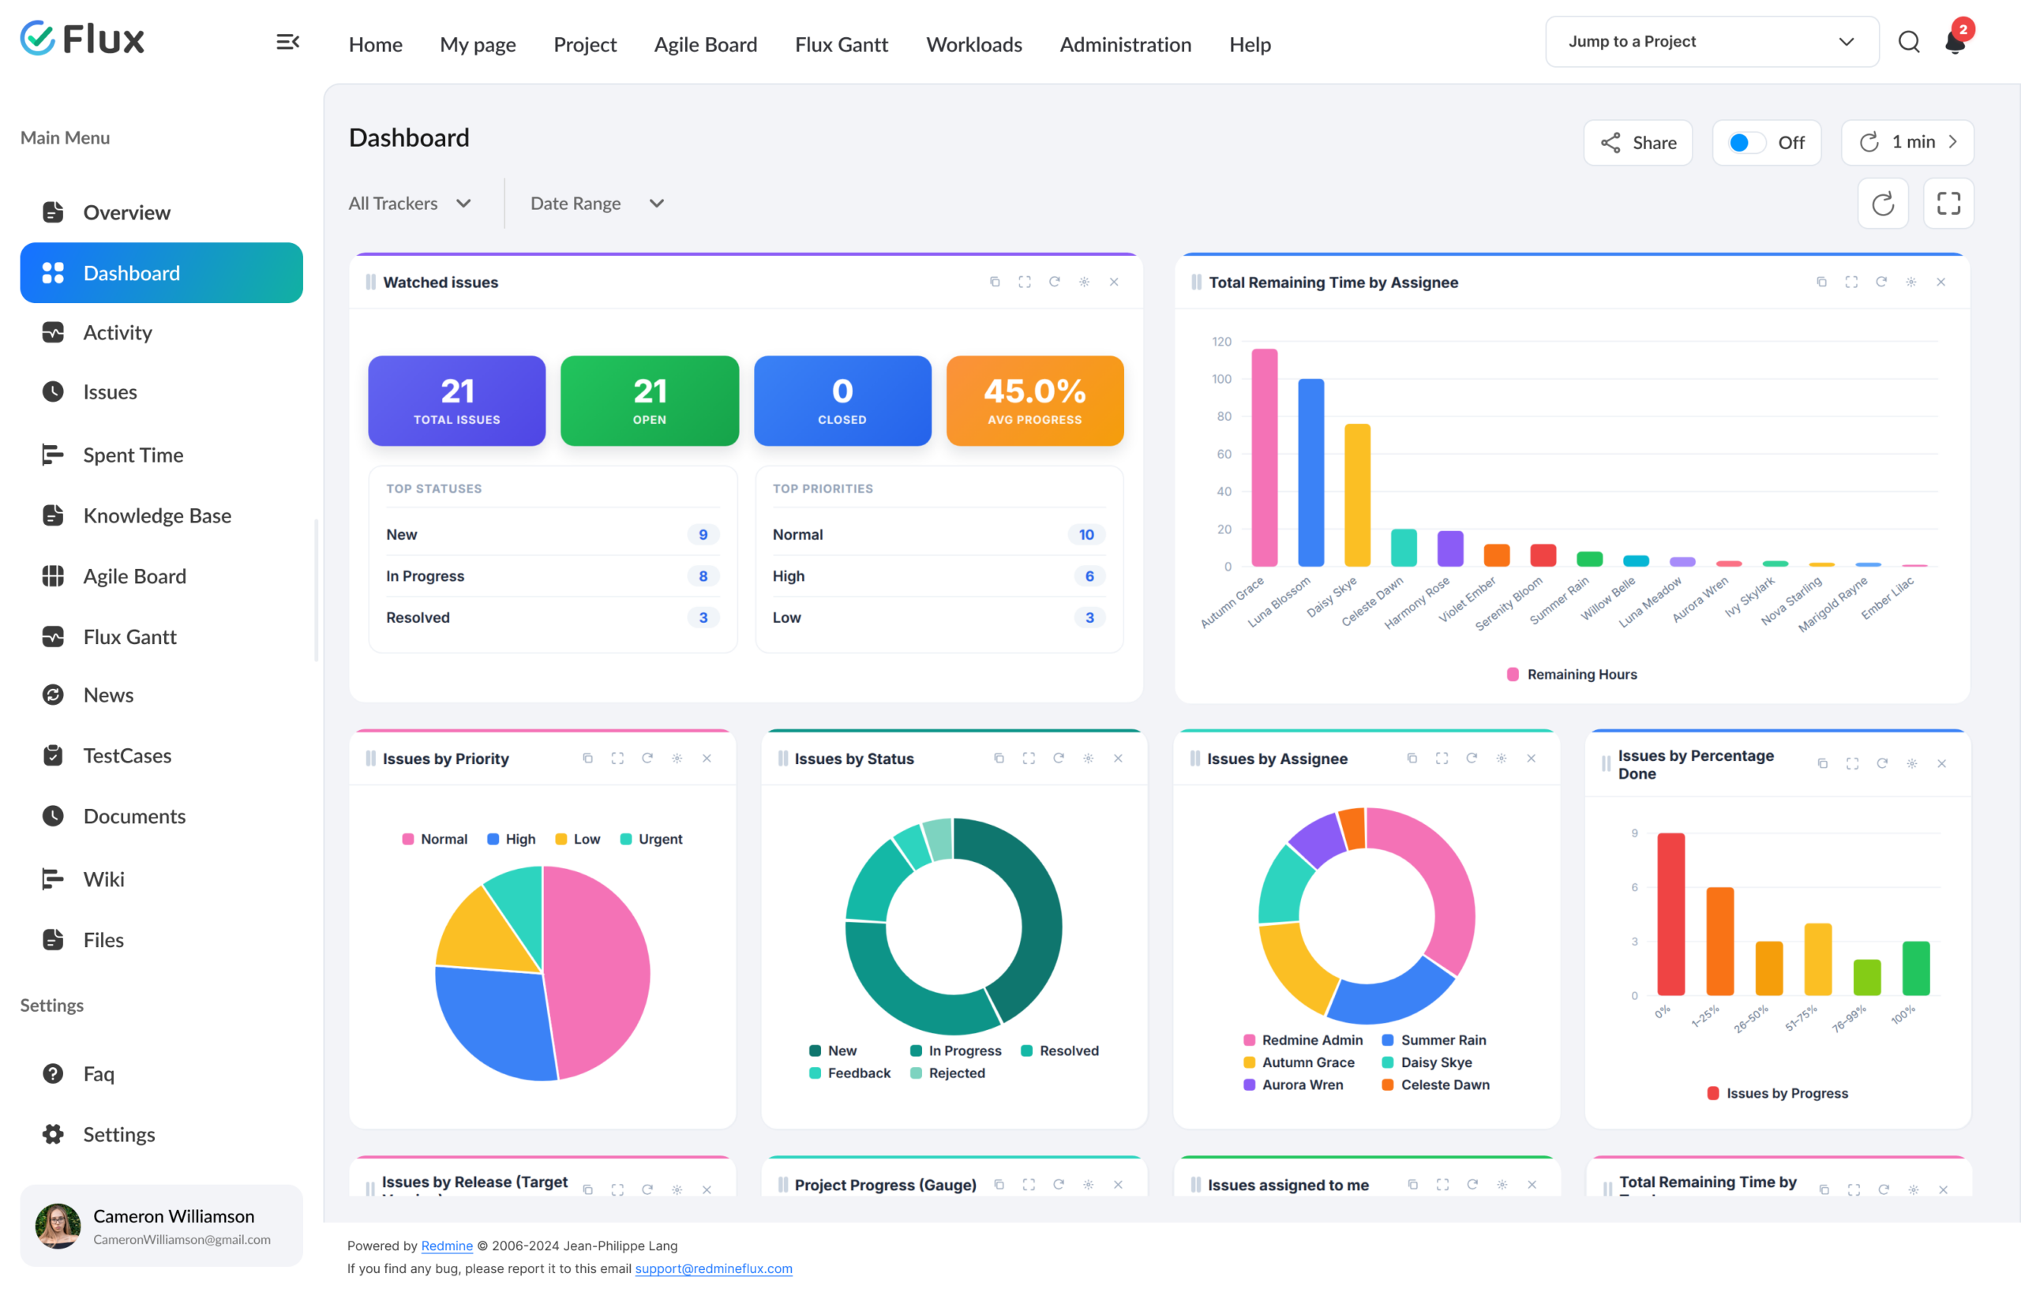Remove the Watched issues widget

[x=1114, y=282]
